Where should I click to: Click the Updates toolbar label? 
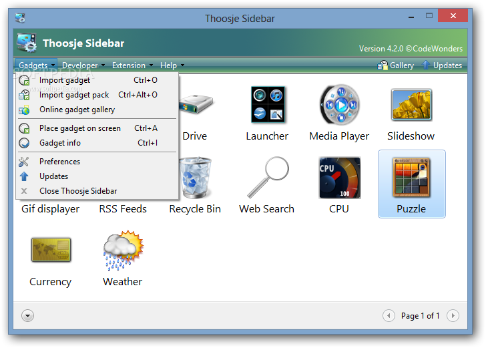[x=447, y=65]
